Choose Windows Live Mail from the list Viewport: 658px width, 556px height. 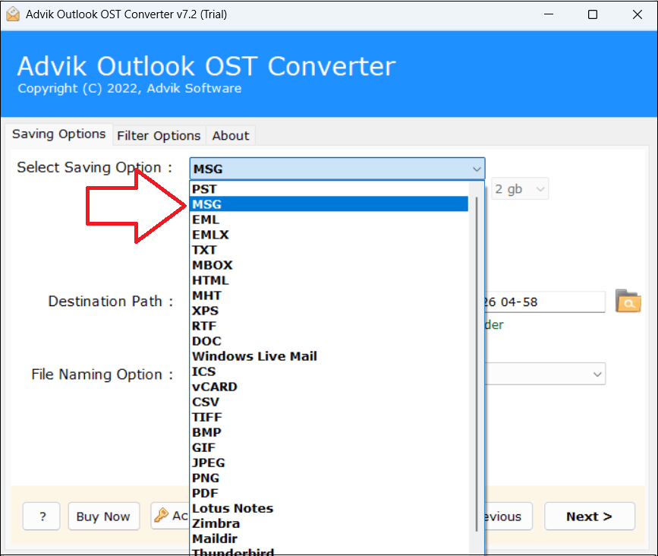(254, 356)
